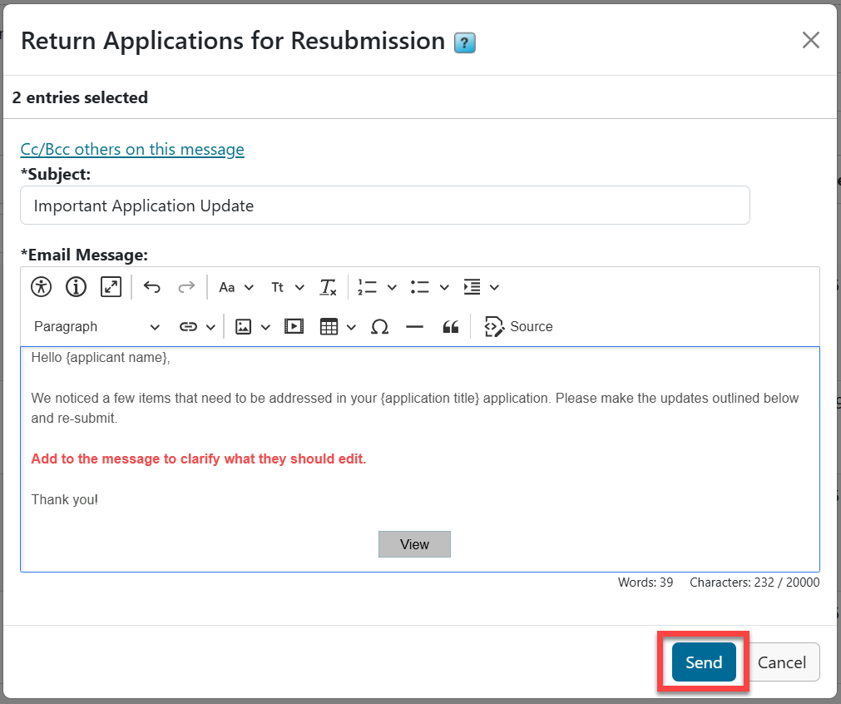Expand the image insert options arrow
The width and height of the screenshot is (841, 704).
point(266,327)
